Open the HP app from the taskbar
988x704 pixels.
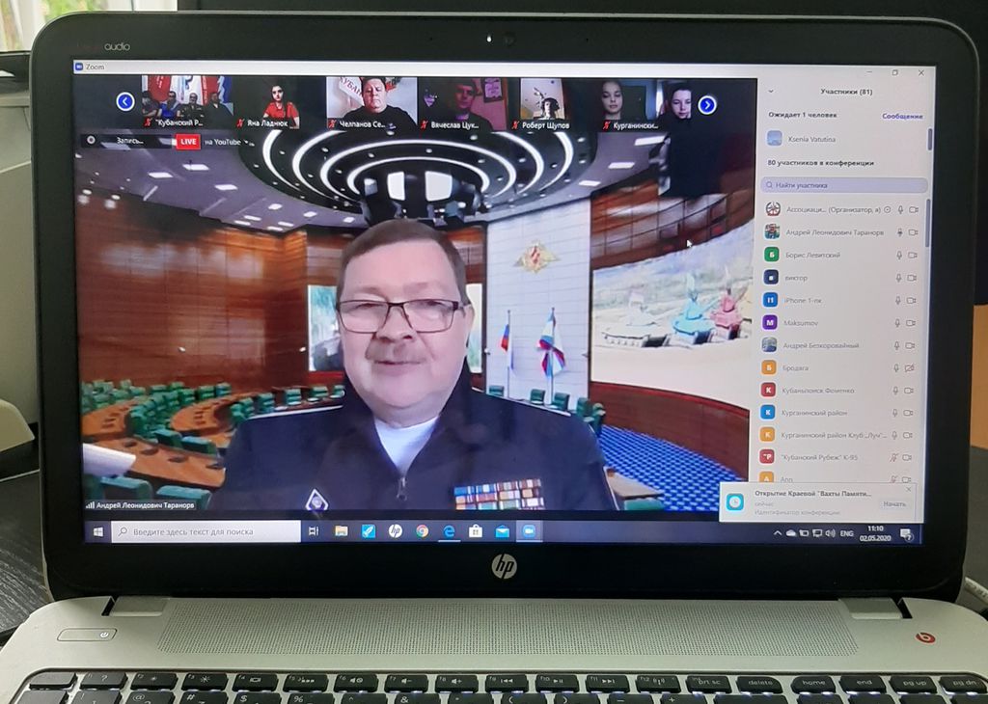pyautogui.click(x=395, y=531)
